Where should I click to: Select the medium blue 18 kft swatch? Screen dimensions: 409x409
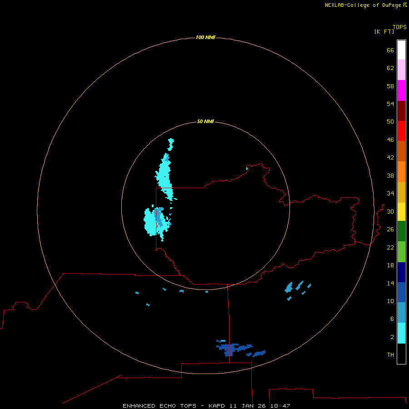coord(401,292)
